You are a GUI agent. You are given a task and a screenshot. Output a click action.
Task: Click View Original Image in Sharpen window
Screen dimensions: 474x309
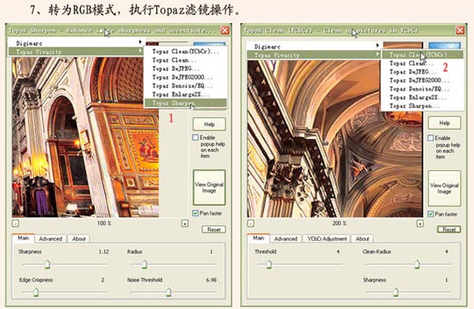tap(209, 188)
